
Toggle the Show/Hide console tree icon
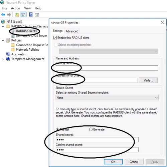click(x=23, y=15)
